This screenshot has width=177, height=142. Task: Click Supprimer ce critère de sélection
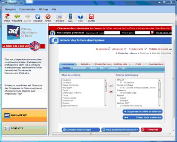pos(143,112)
